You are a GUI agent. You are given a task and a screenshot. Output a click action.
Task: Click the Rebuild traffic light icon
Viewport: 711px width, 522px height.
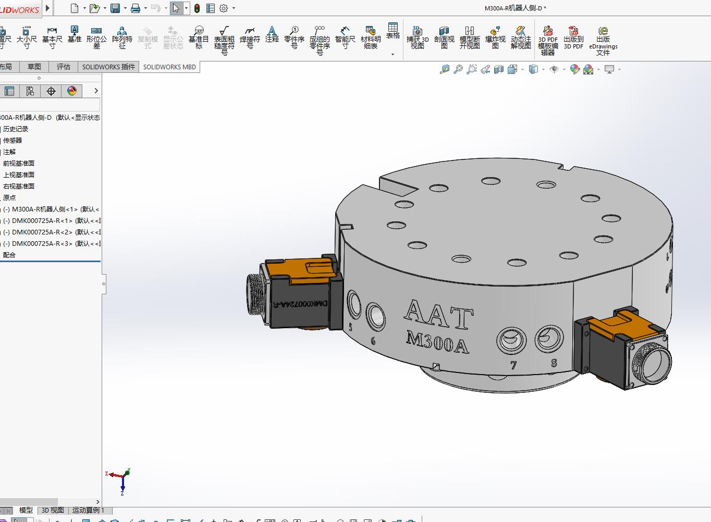point(197,8)
